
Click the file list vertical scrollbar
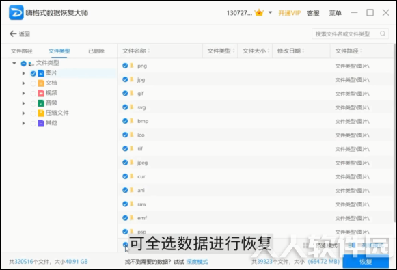394,133
